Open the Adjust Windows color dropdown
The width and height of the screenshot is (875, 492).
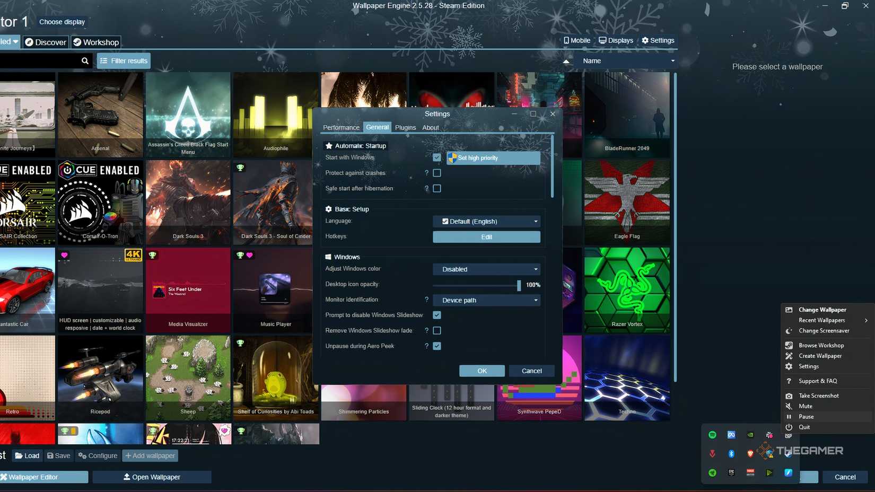point(486,269)
